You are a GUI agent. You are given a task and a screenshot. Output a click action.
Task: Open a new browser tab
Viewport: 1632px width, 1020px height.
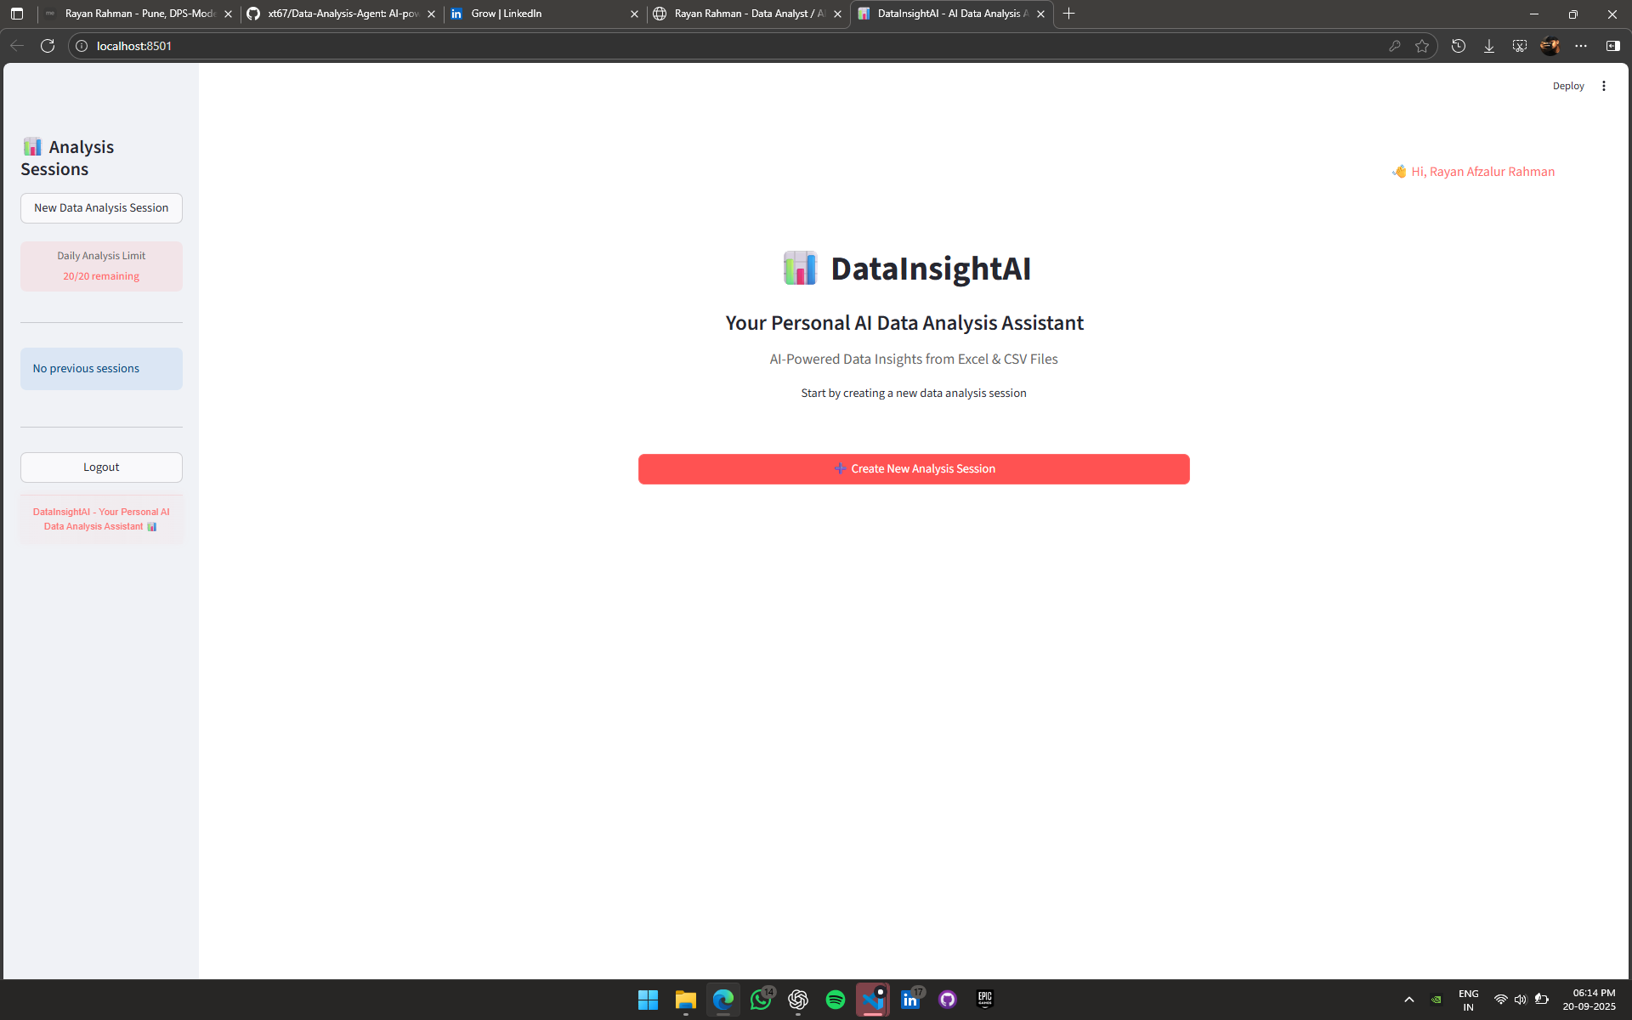(x=1069, y=14)
